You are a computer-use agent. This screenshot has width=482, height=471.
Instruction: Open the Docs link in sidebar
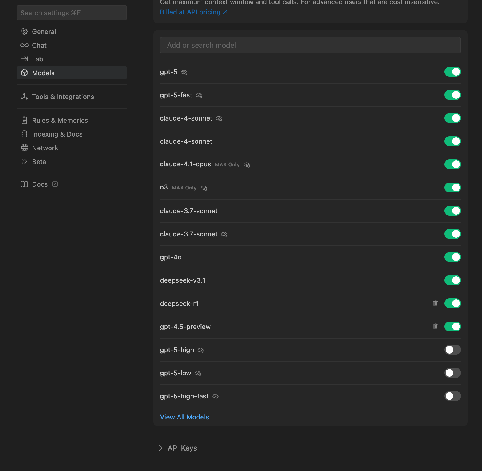click(72, 184)
